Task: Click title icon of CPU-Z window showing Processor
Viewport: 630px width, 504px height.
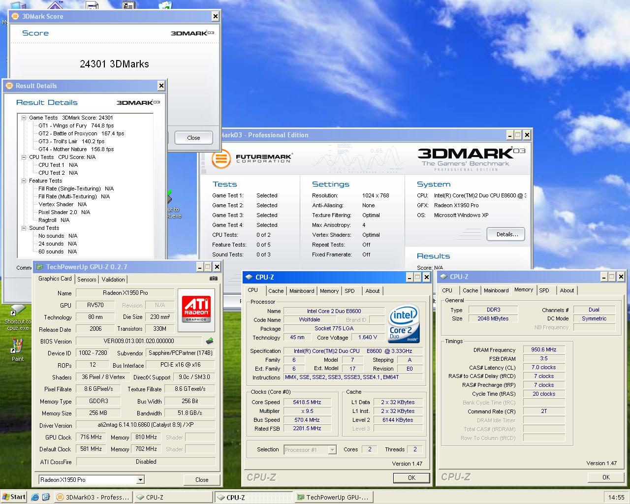Action: coord(249,277)
